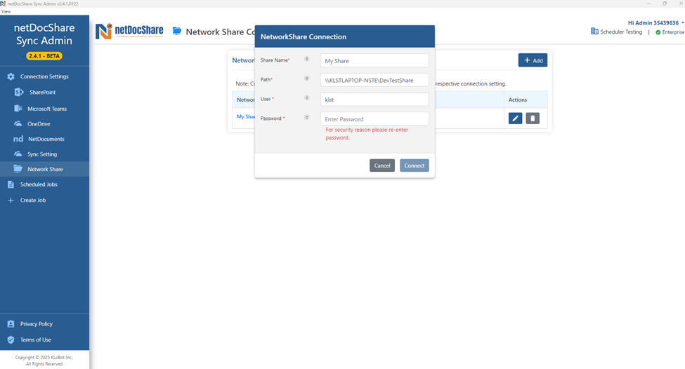This screenshot has width=685, height=369.
Task: Click the Network Share folder icon in sidebar
Action: tap(18, 169)
